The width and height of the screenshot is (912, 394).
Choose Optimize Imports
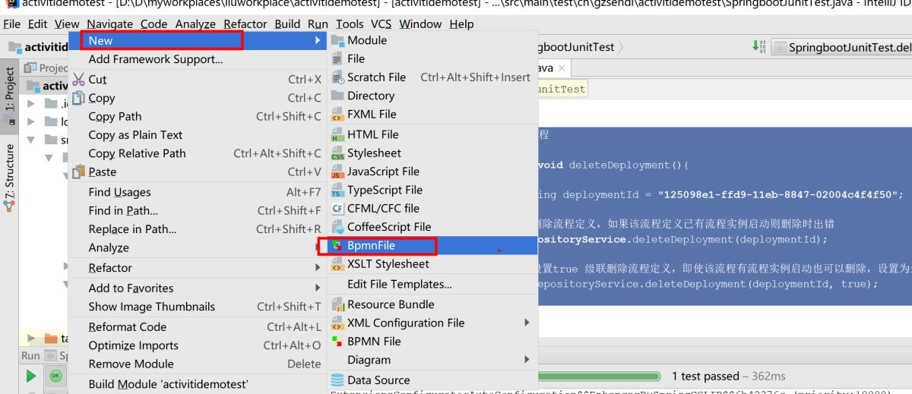[x=198, y=345]
